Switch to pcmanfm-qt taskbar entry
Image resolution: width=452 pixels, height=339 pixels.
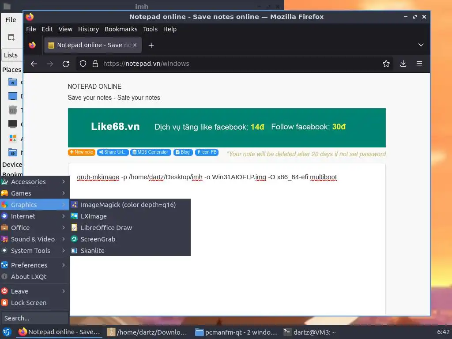pyautogui.click(x=236, y=332)
